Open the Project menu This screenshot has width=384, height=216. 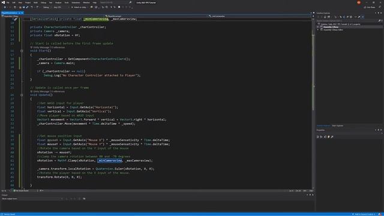(x=28, y=2)
